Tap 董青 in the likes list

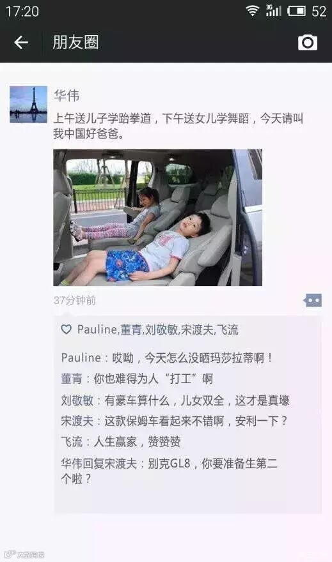click(x=130, y=330)
